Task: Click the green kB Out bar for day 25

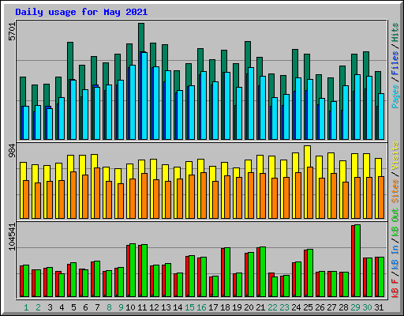Action: (x=310, y=273)
